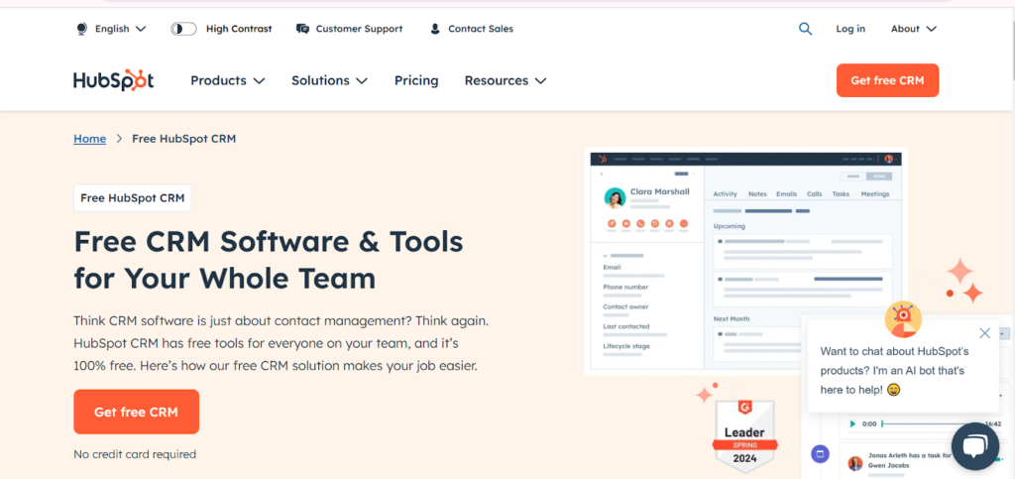Open the Resources menu
The image size is (1015, 479).
pos(506,80)
